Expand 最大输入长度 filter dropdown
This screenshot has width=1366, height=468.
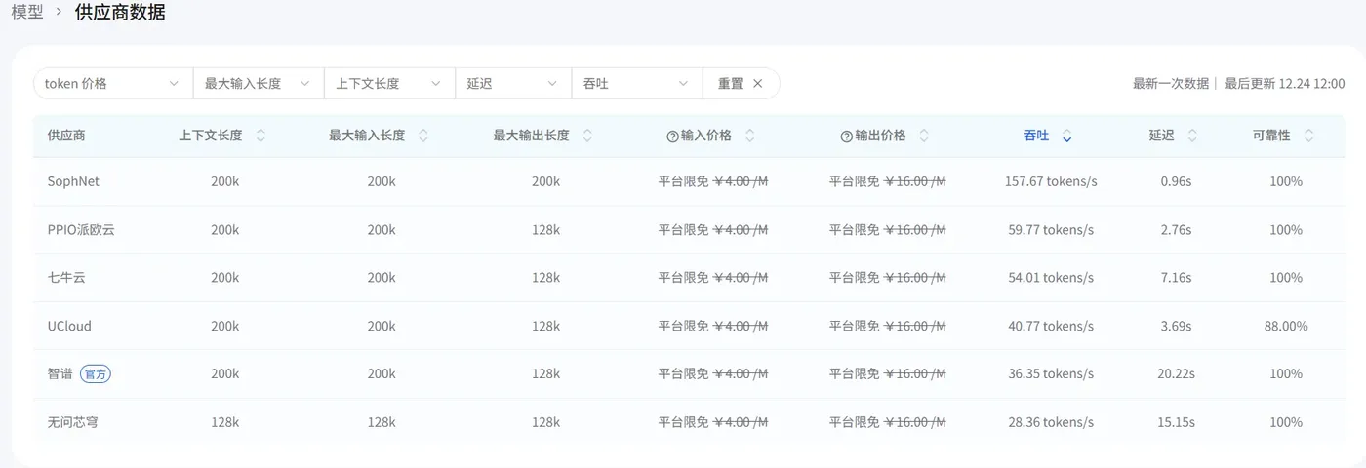(x=258, y=84)
